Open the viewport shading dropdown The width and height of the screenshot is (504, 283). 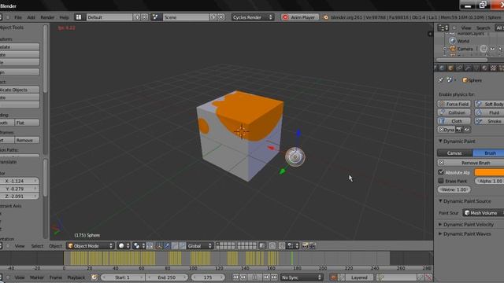124,246
